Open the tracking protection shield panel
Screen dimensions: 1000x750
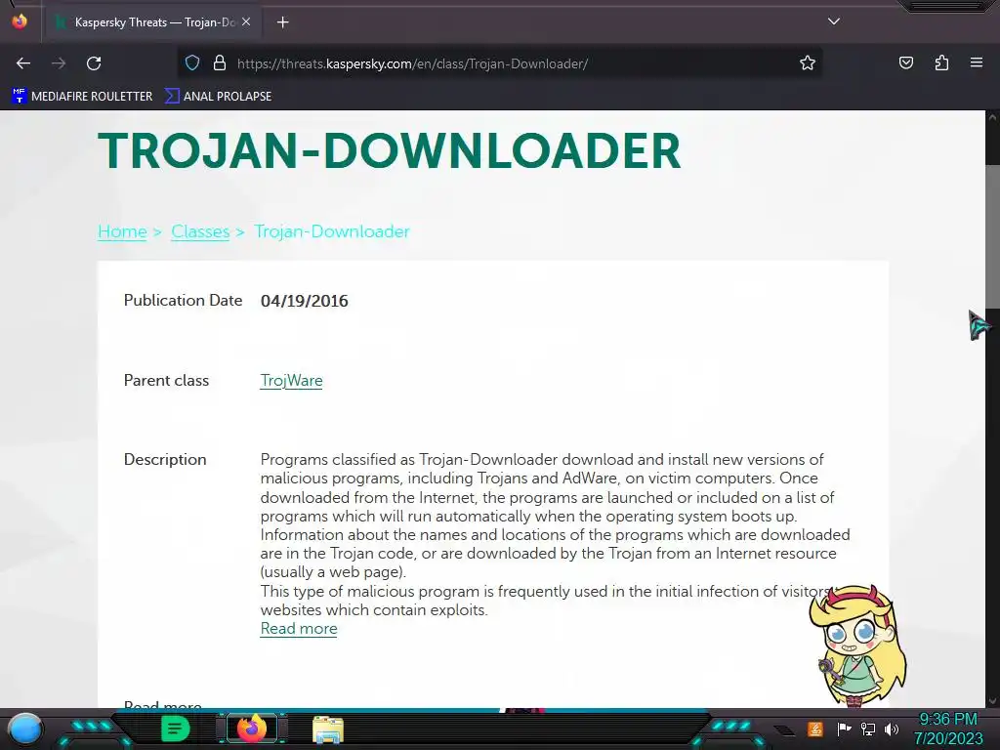(192, 63)
